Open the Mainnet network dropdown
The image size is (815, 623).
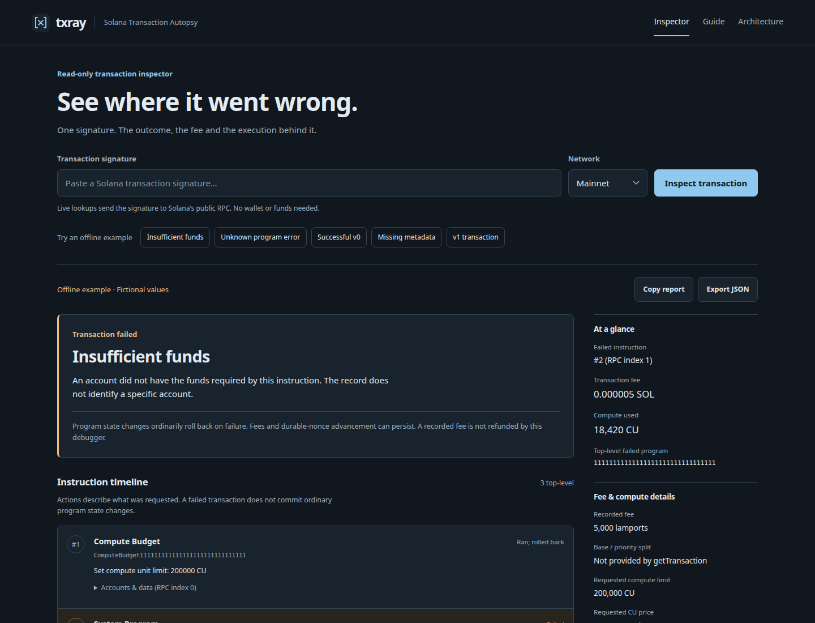(608, 183)
